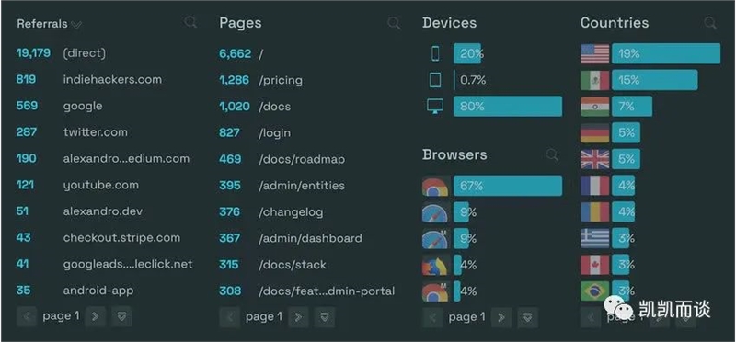This screenshot has width=736, height=342.
Task: Click the United States flag at 19%
Action: (x=594, y=54)
